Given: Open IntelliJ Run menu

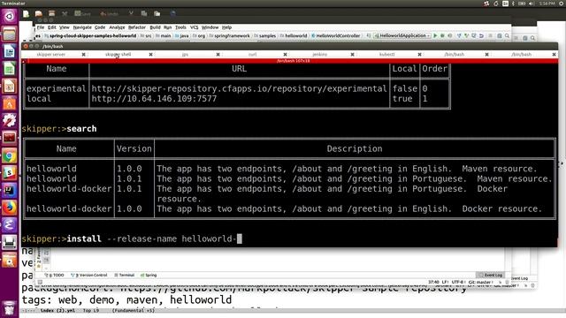Looking at the screenshot, I should click(x=167, y=27).
